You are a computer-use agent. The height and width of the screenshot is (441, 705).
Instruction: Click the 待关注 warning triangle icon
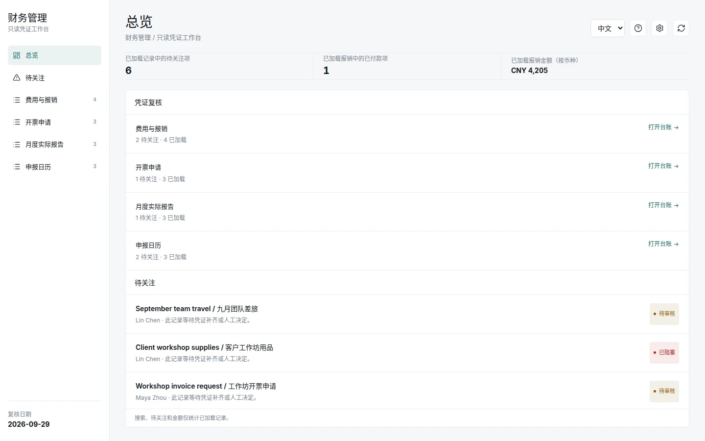(17, 78)
